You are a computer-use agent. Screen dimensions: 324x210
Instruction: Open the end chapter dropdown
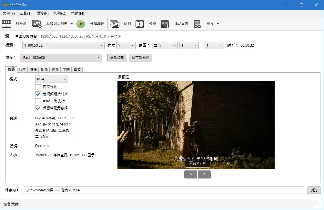click(214, 45)
